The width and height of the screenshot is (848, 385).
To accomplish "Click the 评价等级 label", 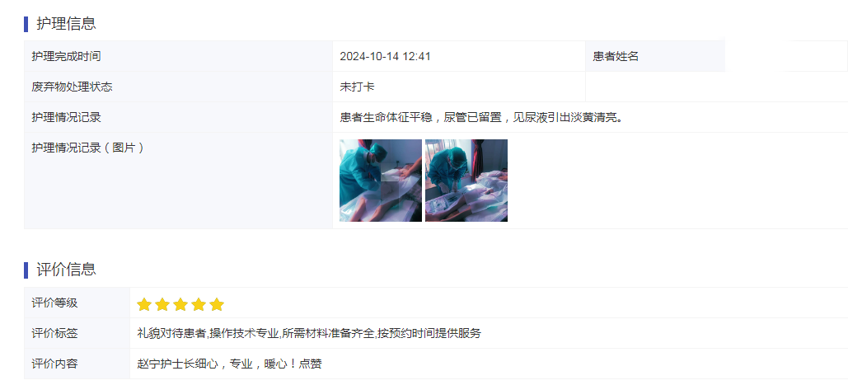I will [54, 303].
